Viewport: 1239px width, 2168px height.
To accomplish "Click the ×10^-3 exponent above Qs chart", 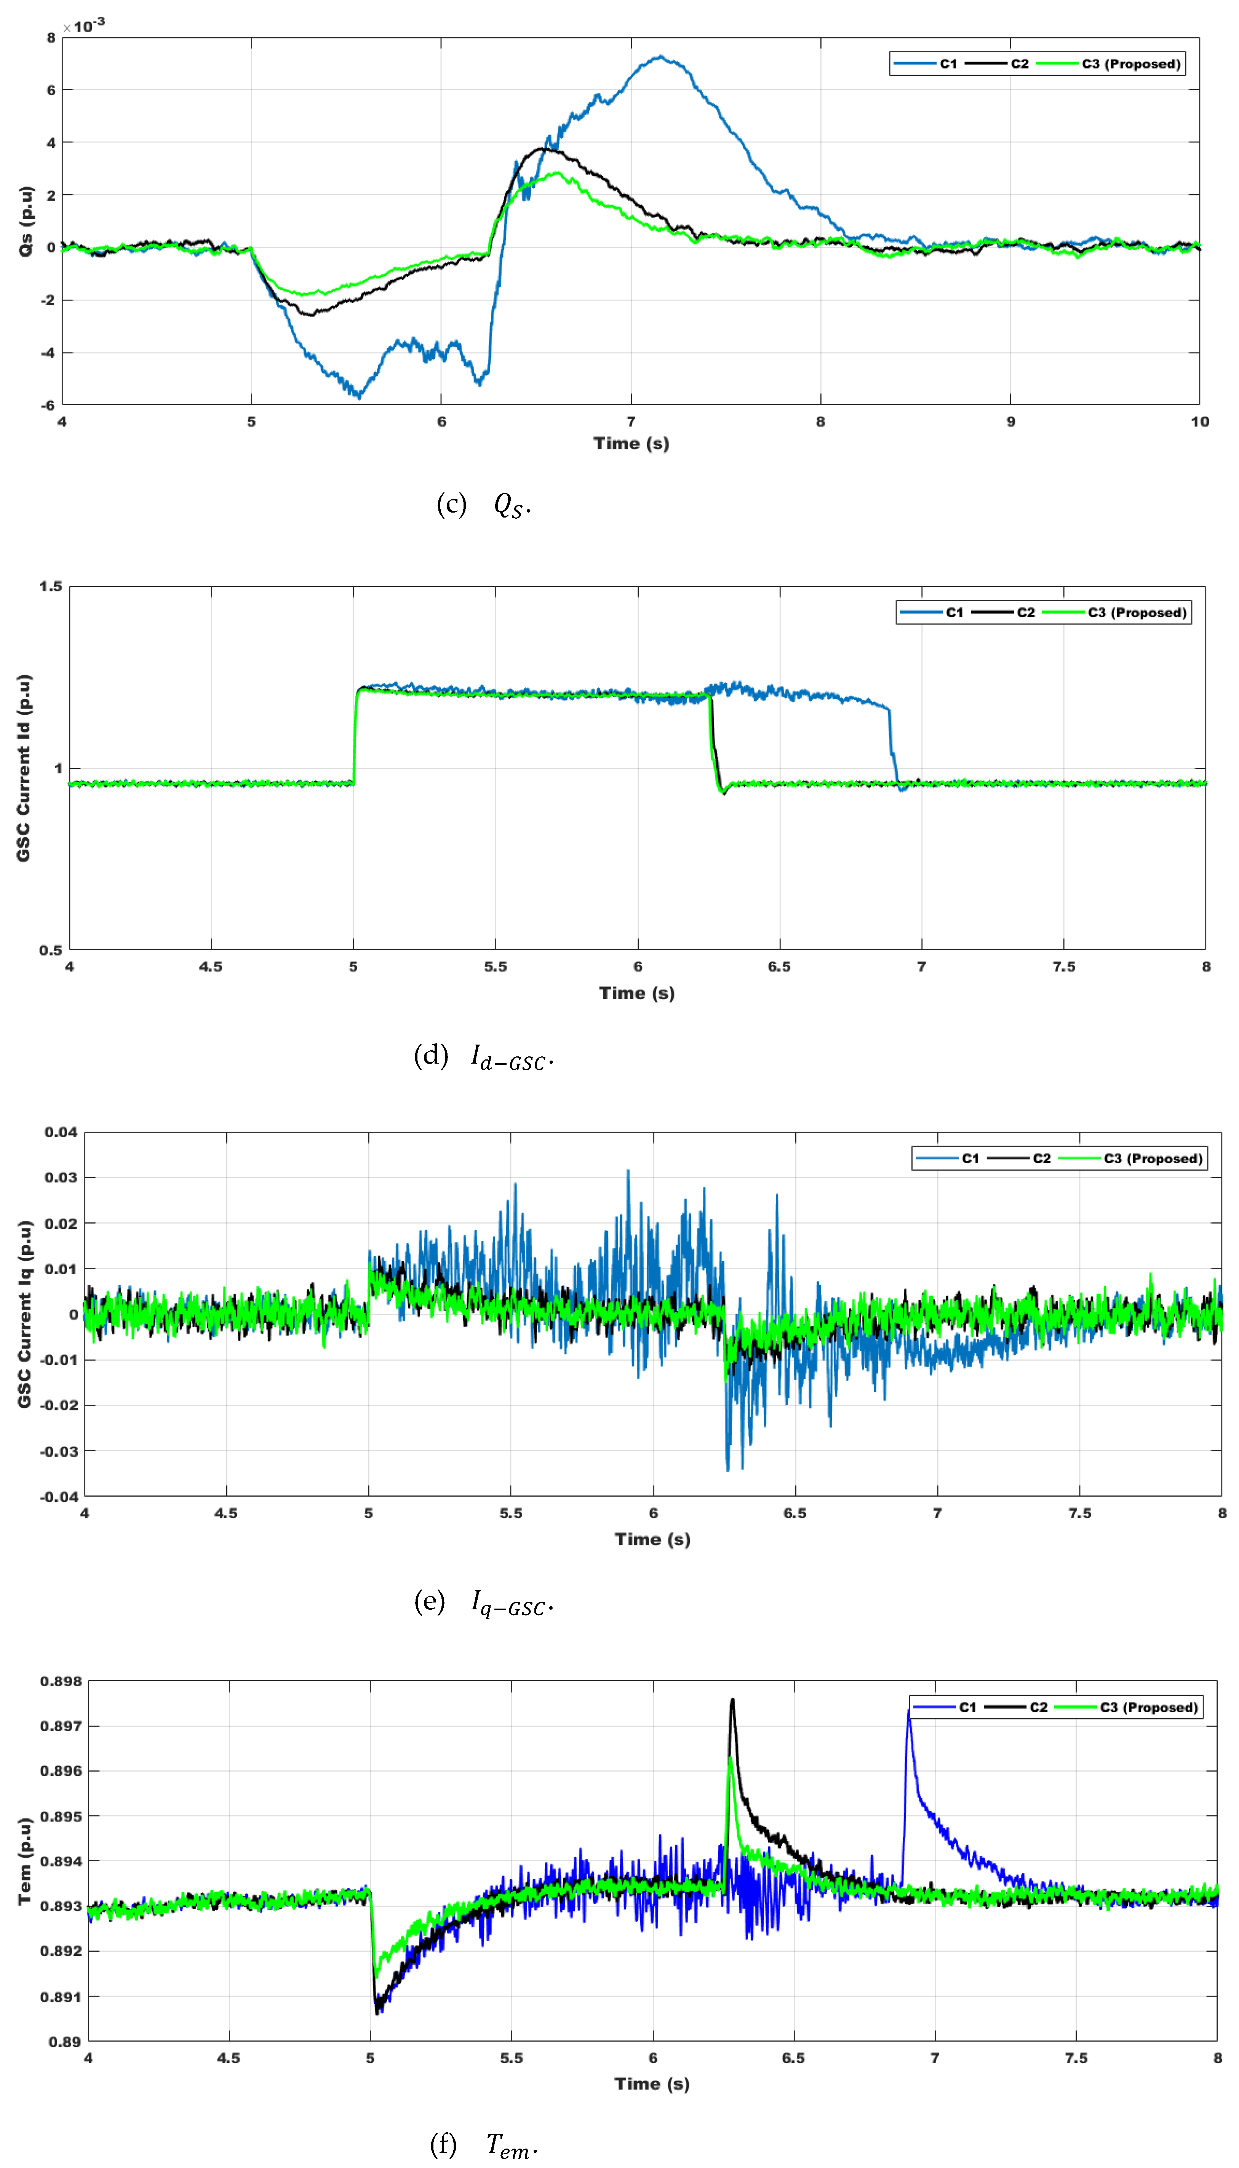I will click(84, 26).
